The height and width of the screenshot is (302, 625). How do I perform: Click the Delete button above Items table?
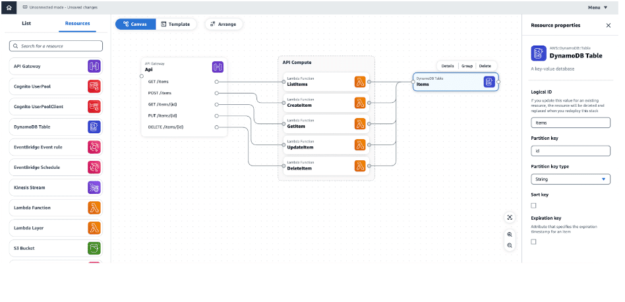[x=485, y=66]
